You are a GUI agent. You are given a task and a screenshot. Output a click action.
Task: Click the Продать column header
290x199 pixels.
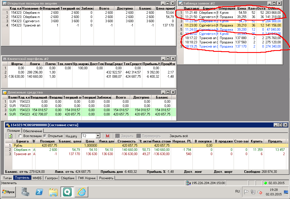(275, 141)
